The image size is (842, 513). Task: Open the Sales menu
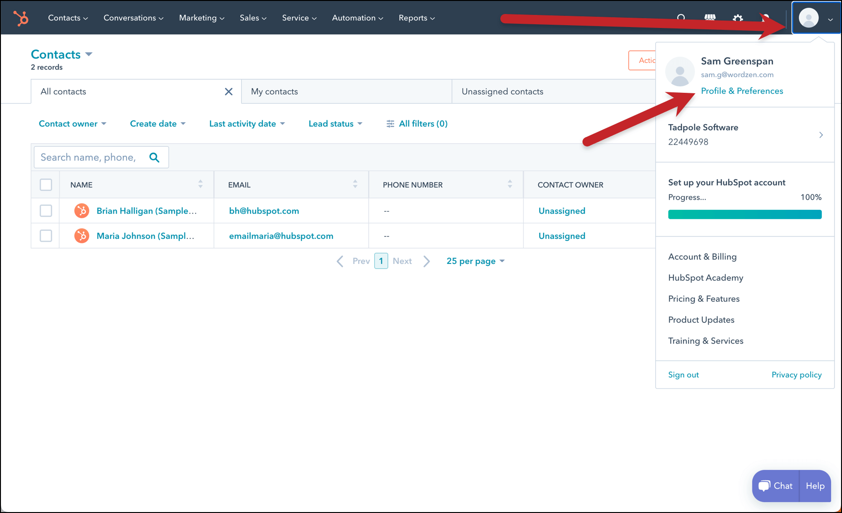point(253,18)
